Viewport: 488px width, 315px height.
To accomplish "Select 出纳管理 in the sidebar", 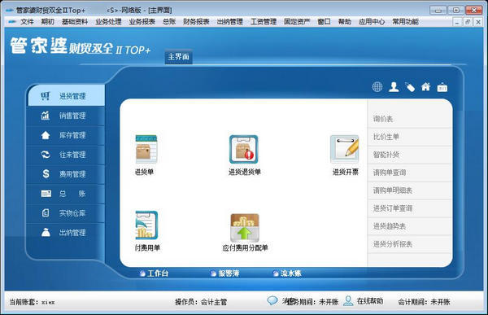I will 66,233.
